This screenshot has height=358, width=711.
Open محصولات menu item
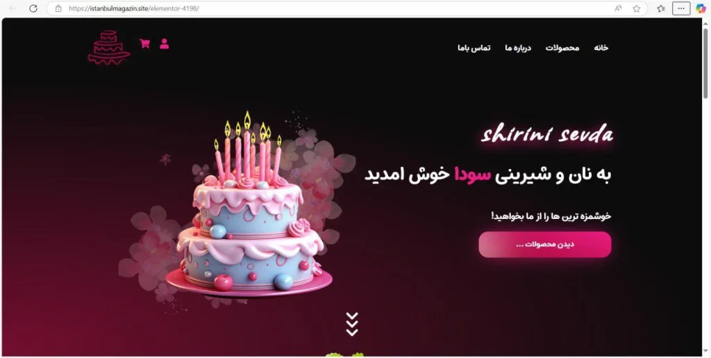[562, 48]
